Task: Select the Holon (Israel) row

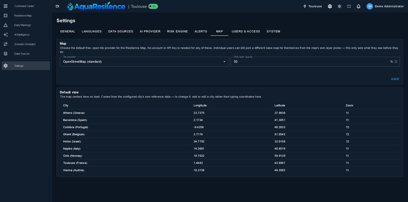Action: coord(230,141)
